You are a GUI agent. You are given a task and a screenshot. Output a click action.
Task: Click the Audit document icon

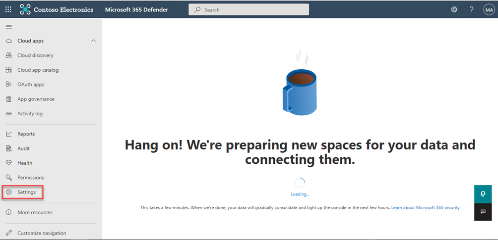tap(9, 148)
